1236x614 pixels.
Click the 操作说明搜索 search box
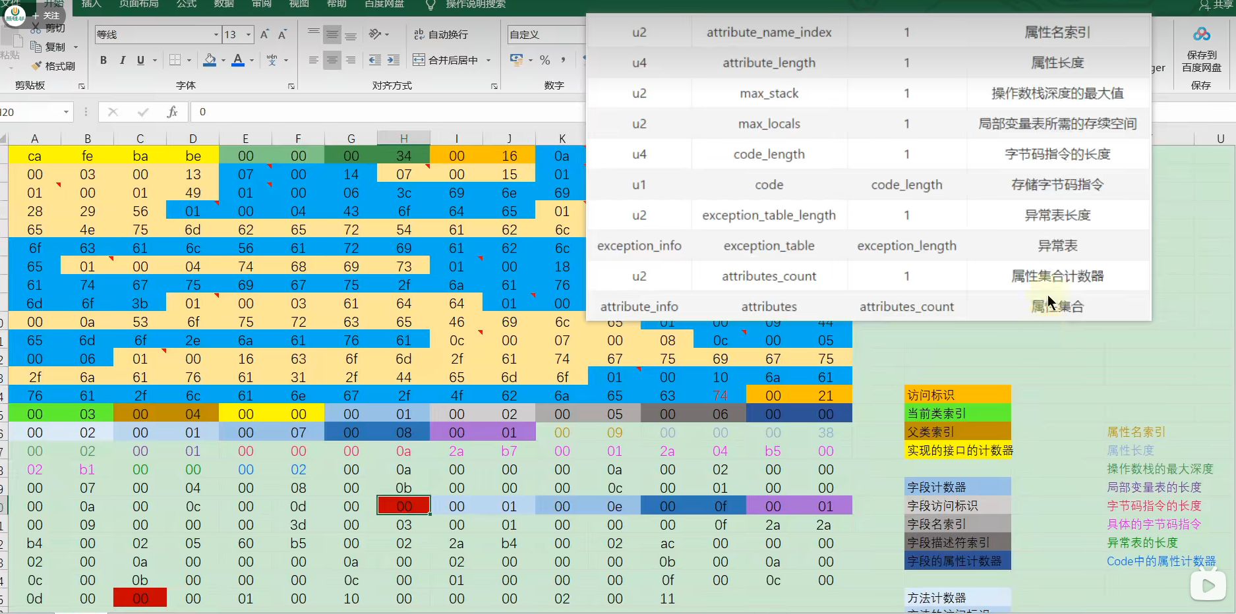[475, 4]
